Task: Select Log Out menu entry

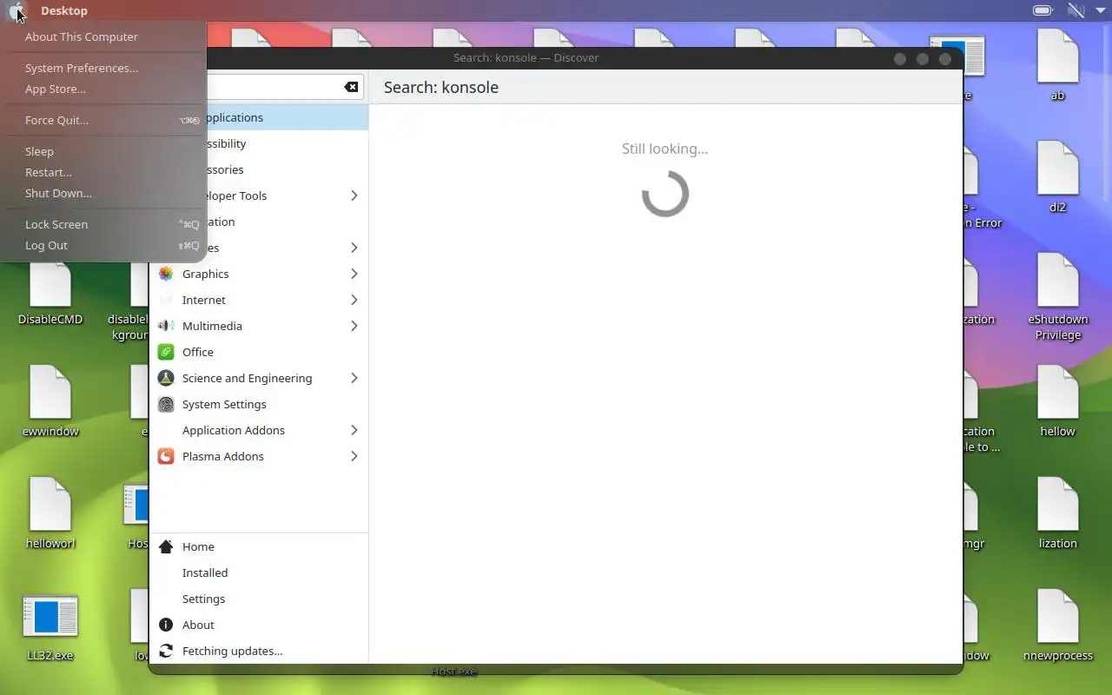Action: (103, 245)
